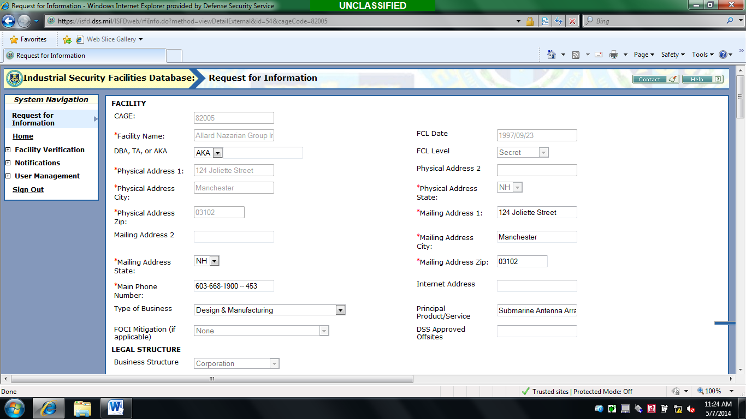Click the Bing search magnifier button
Screen dimensions: 746x419
730,21
